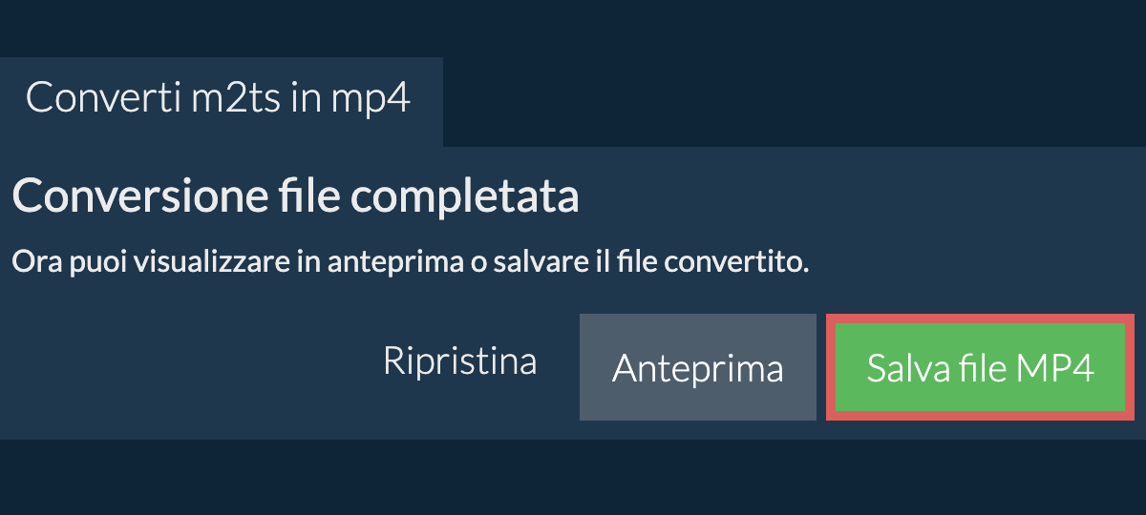Choose Ripristina beside the Anteprima button

pyautogui.click(x=459, y=362)
